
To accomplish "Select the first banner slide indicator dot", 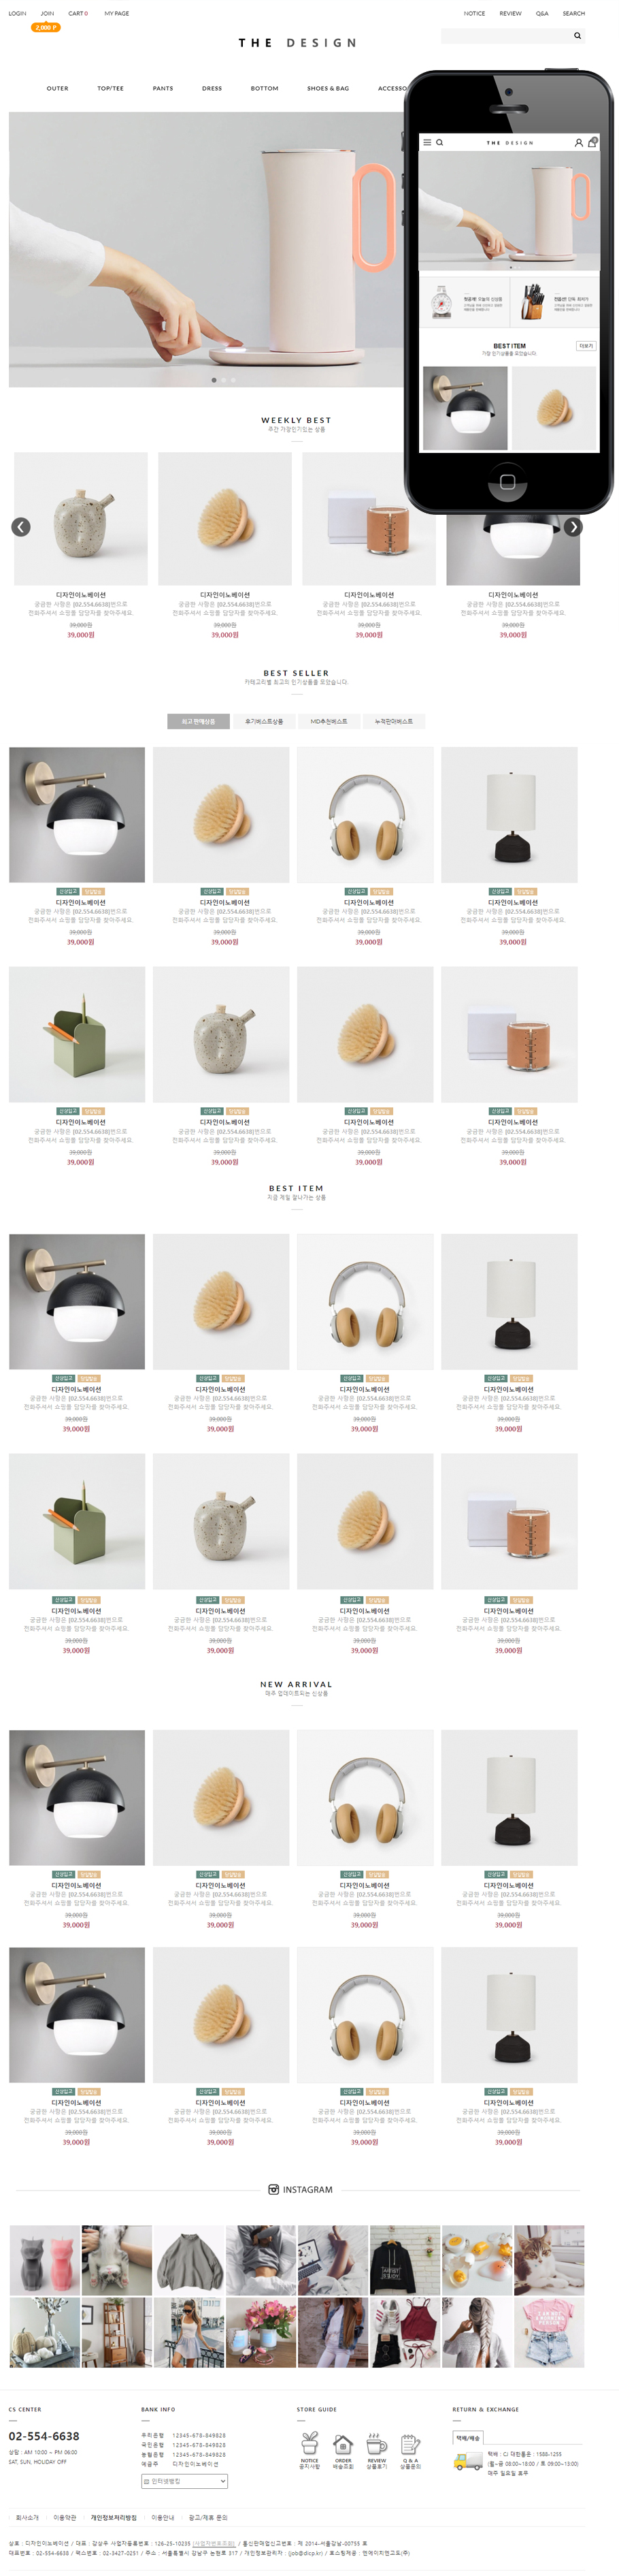I will click(x=214, y=380).
